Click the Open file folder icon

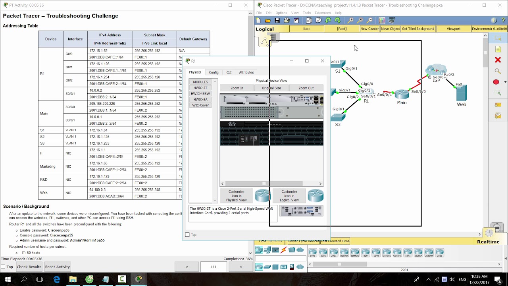(268, 20)
